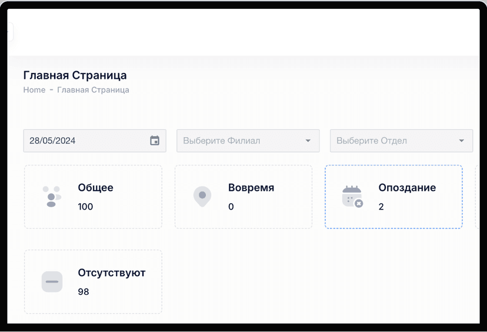Click the Общее value 100
The width and height of the screenshot is (487, 332).
pyautogui.click(x=85, y=207)
